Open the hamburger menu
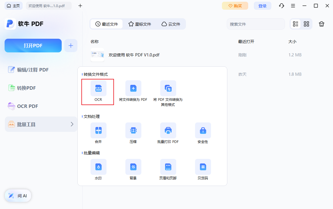This screenshot has width=333, height=209. 293,6
